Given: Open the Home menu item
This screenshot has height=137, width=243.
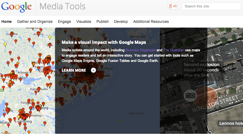Looking at the screenshot, I should point(6,22).
